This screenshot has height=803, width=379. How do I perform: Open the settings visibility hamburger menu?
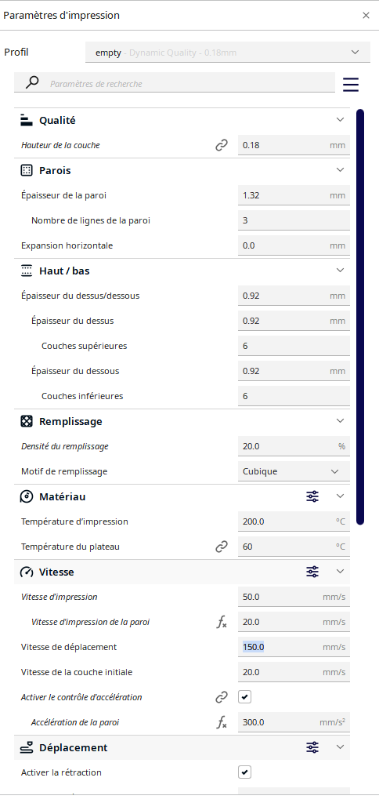coord(351,84)
